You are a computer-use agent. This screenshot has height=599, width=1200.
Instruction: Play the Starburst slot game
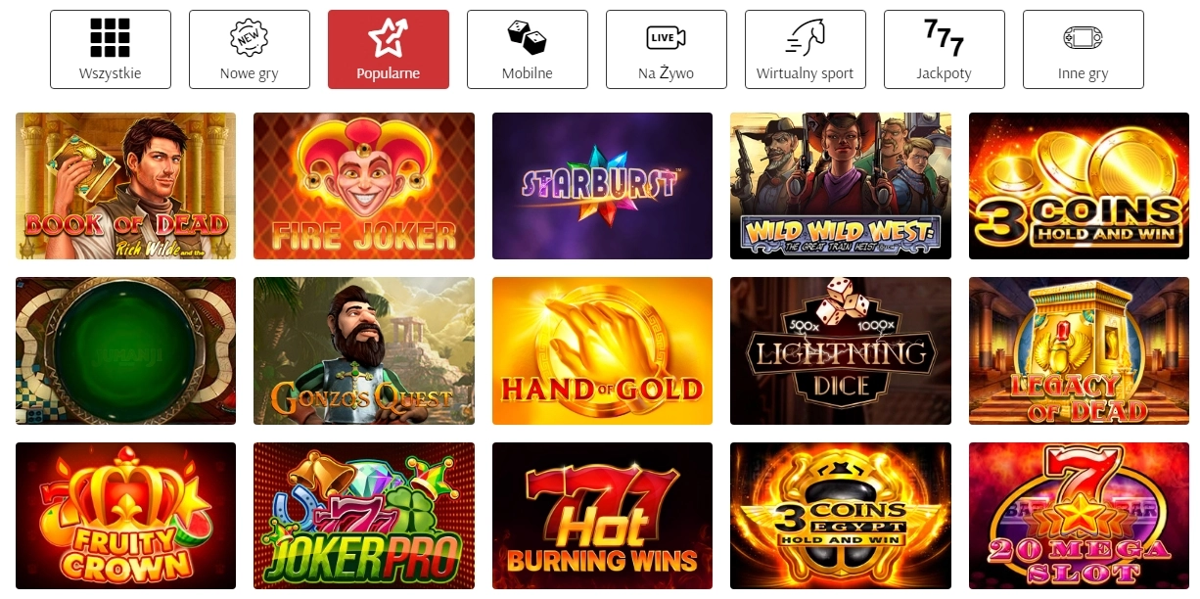602,186
